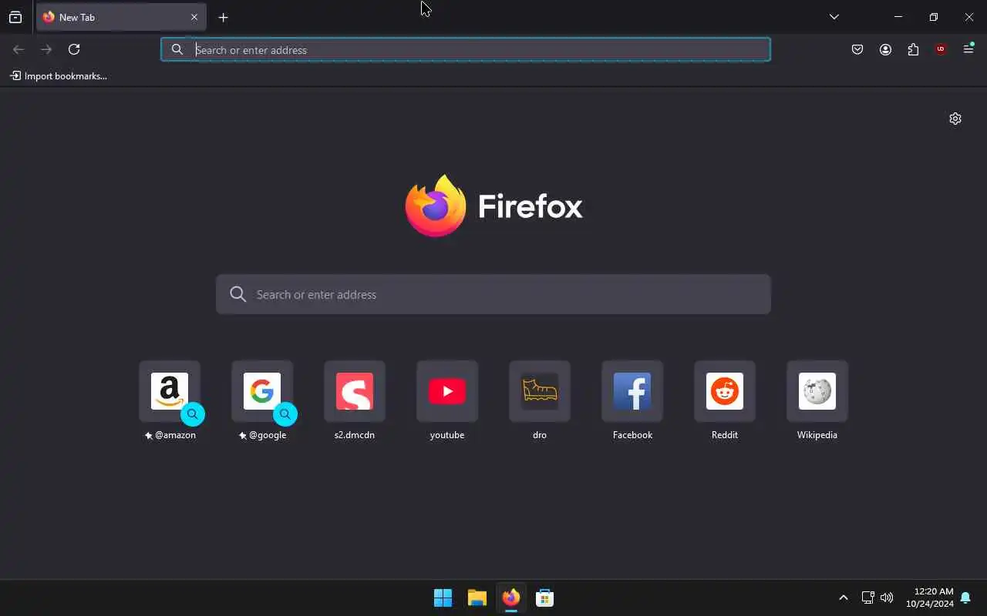This screenshot has height=616, width=987.
Task: Open the Windows Start menu
Action: (443, 598)
